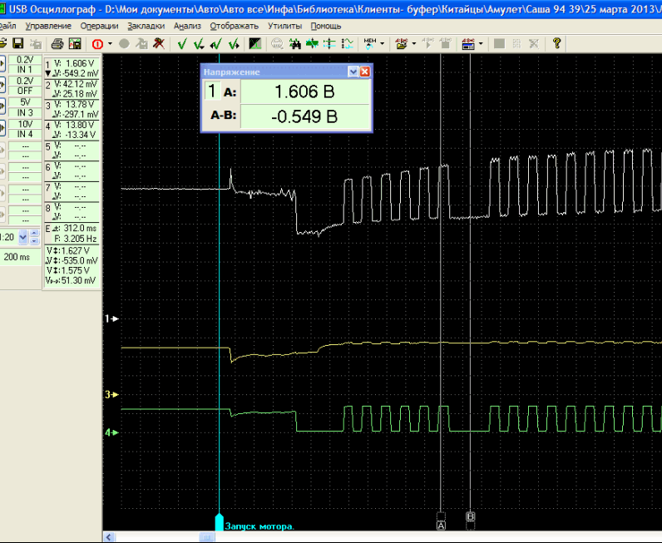Screen dimensions: 662x543
Task: Open the dropdown arrow next to record button
Action: click(x=111, y=43)
